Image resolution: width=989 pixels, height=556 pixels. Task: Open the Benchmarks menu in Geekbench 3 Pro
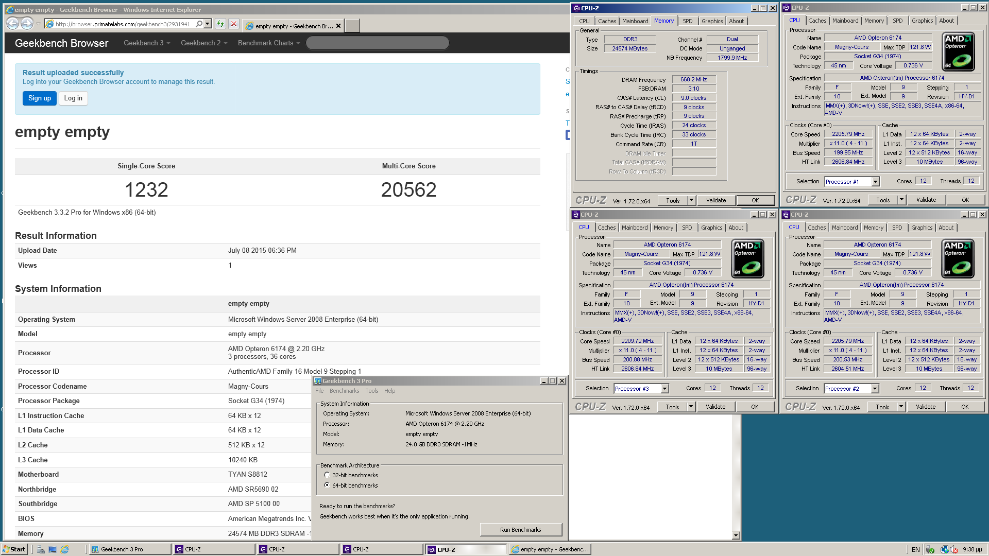click(344, 391)
